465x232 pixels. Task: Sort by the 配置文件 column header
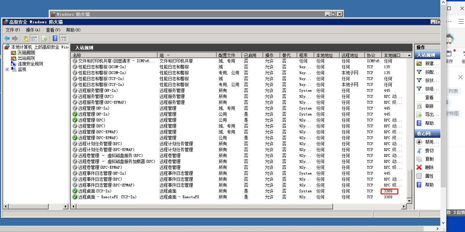pyautogui.click(x=230, y=55)
